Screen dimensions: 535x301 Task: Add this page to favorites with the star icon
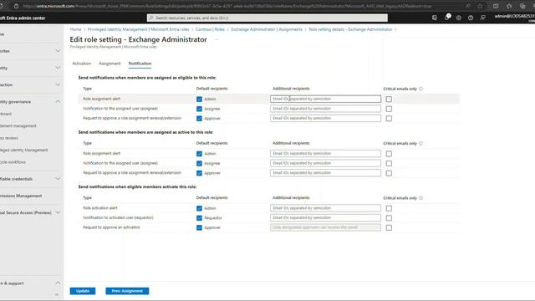[480, 6]
